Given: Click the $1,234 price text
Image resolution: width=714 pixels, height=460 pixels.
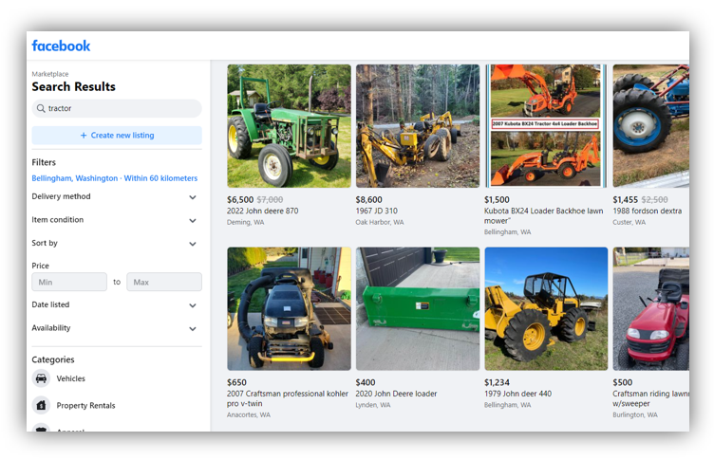Looking at the screenshot, I should (x=497, y=382).
